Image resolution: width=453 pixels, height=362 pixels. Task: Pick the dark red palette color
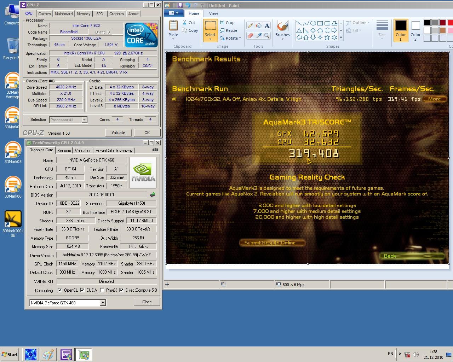point(443,23)
